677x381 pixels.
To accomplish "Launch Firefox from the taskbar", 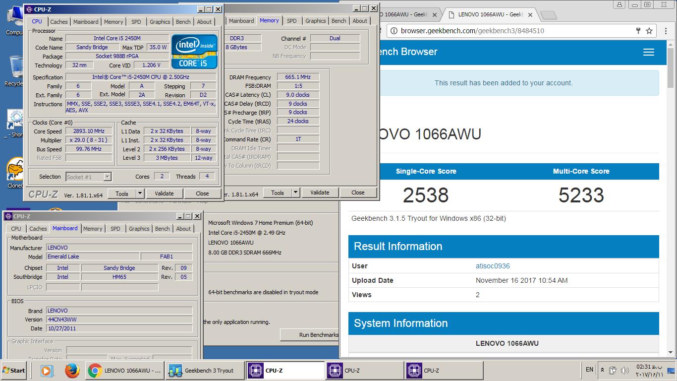I will [72, 371].
